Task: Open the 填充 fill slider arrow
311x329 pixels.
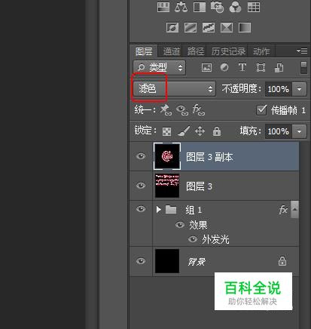Action: pos(299,131)
